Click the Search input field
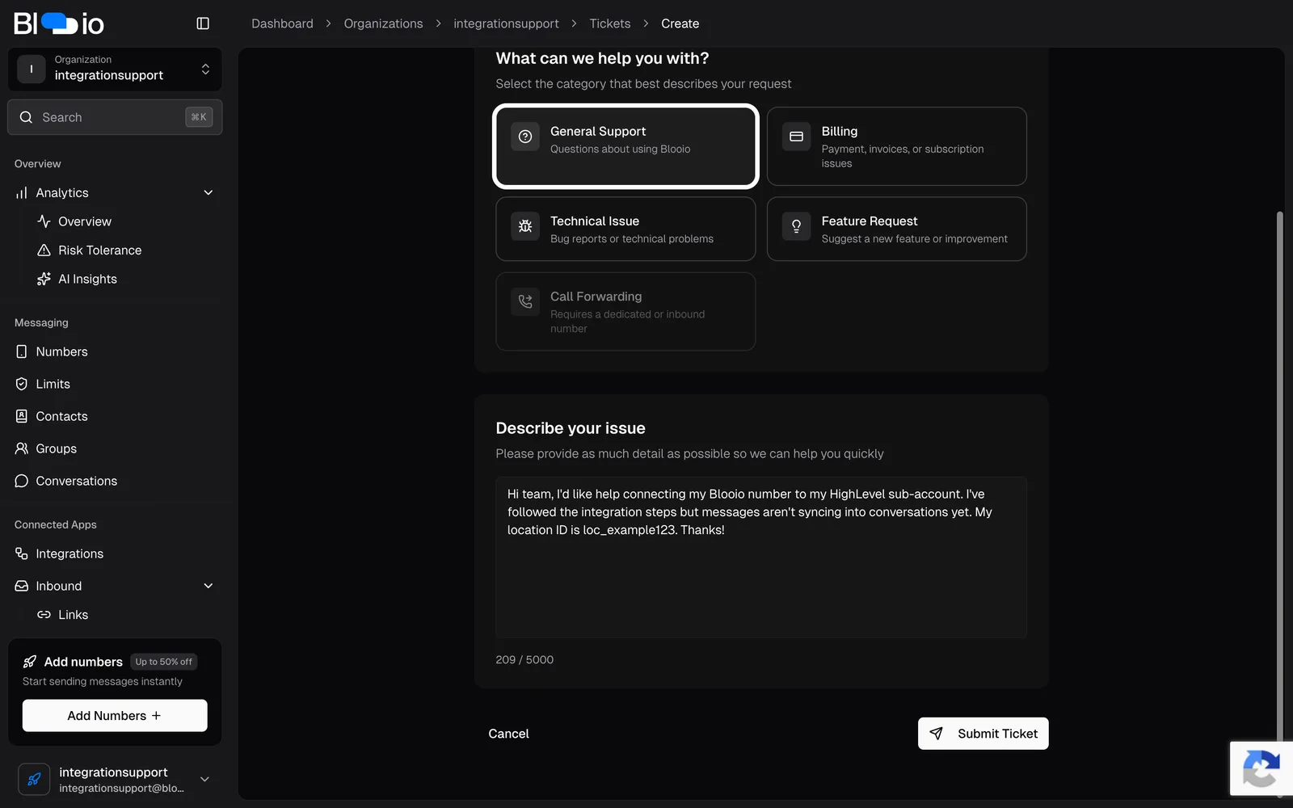This screenshot has height=808, width=1293. click(x=115, y=117)
